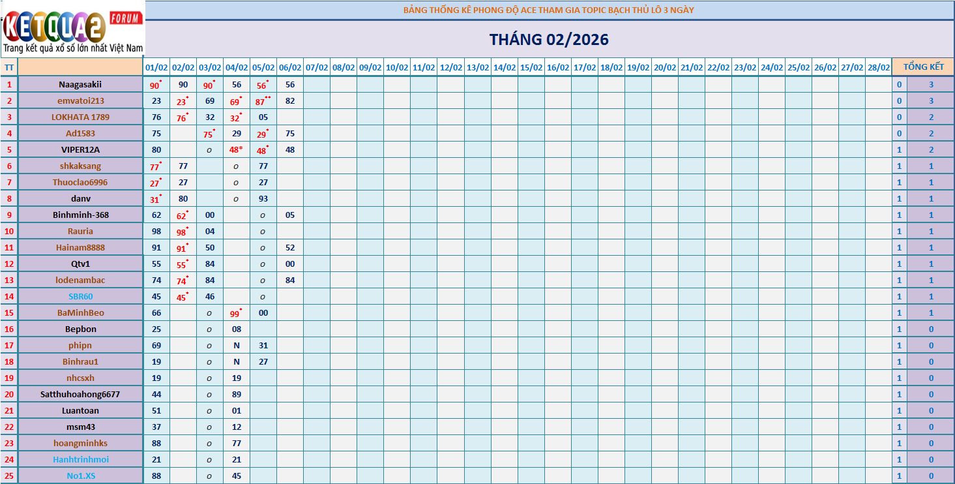Click the KETQUA2 Forum logo

point(72,29)
